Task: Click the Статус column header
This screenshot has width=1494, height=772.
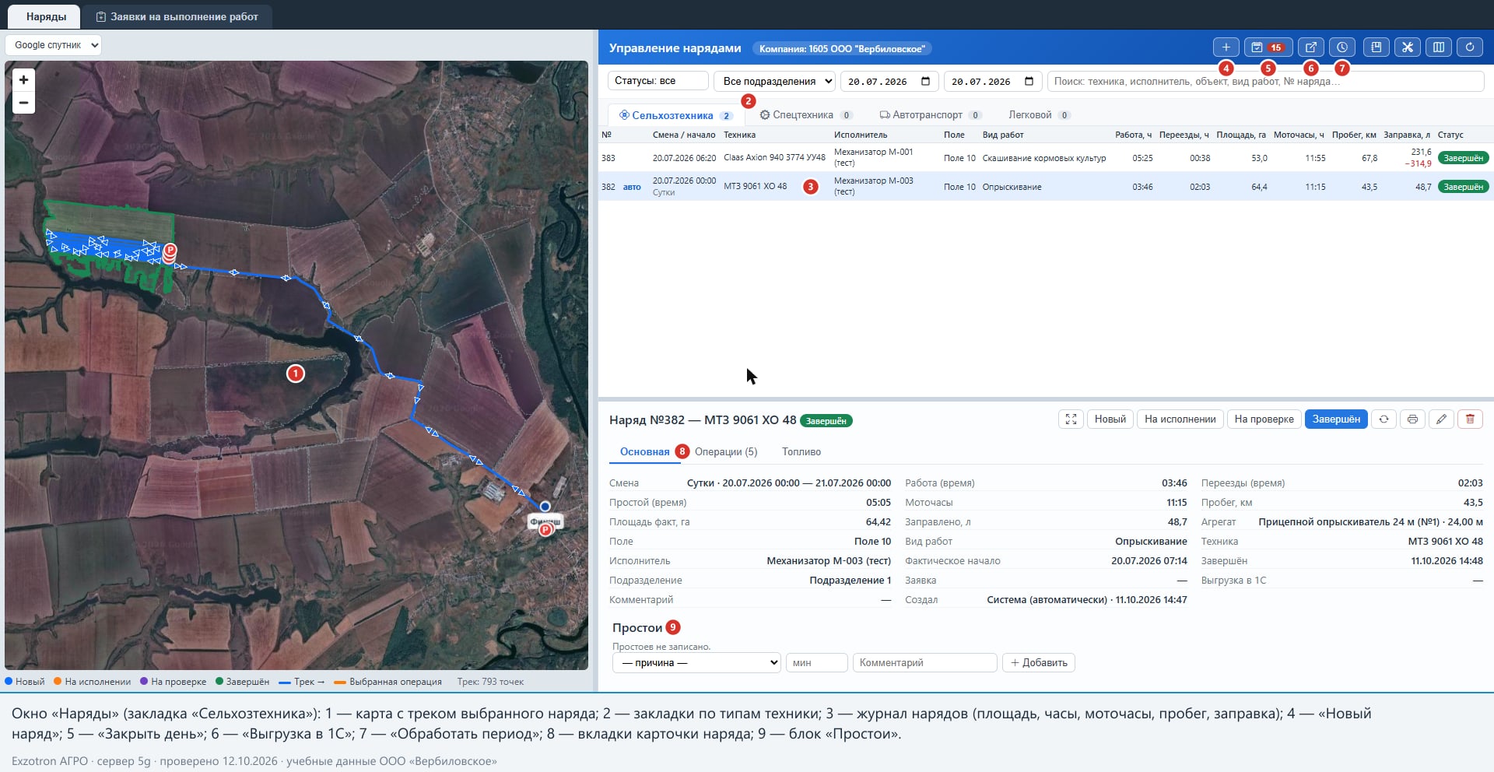Action: (x=1450, y=135)
